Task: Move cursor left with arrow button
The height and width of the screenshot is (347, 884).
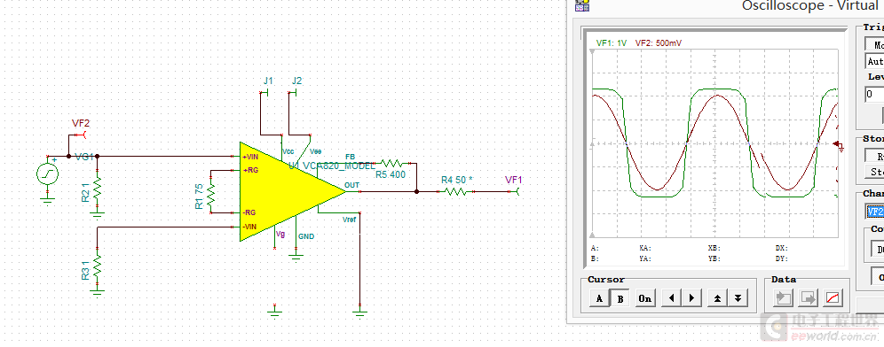Action: pyautogui.click(x=671, y=298)
